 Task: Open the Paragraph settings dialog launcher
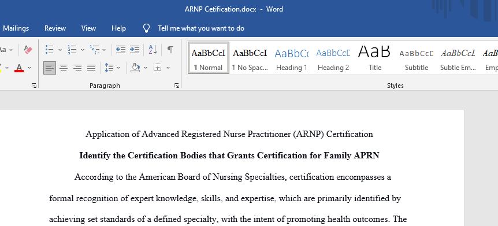pyautogui.click(x=177, y=86)
